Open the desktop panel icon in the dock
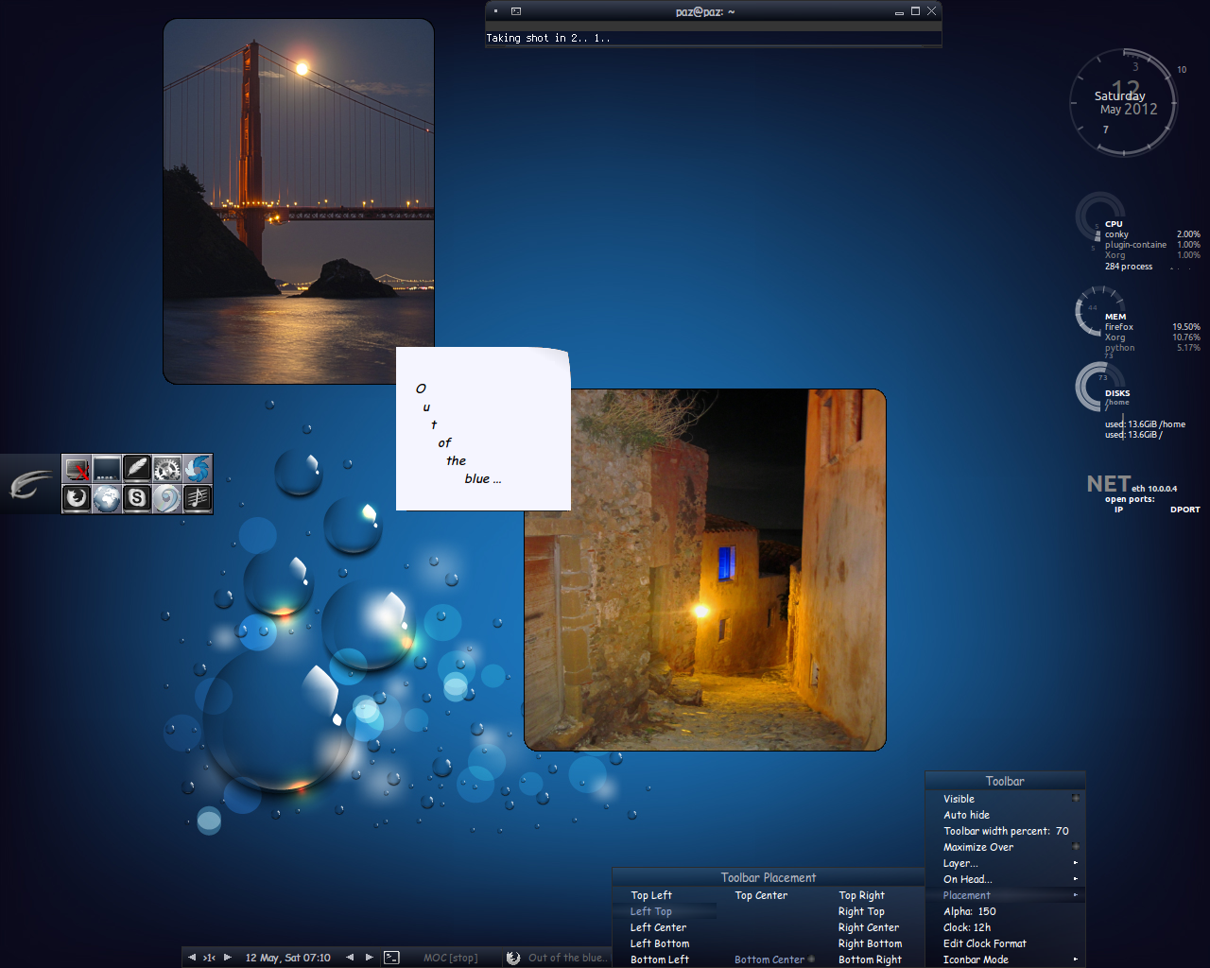 tap(107, 469)
